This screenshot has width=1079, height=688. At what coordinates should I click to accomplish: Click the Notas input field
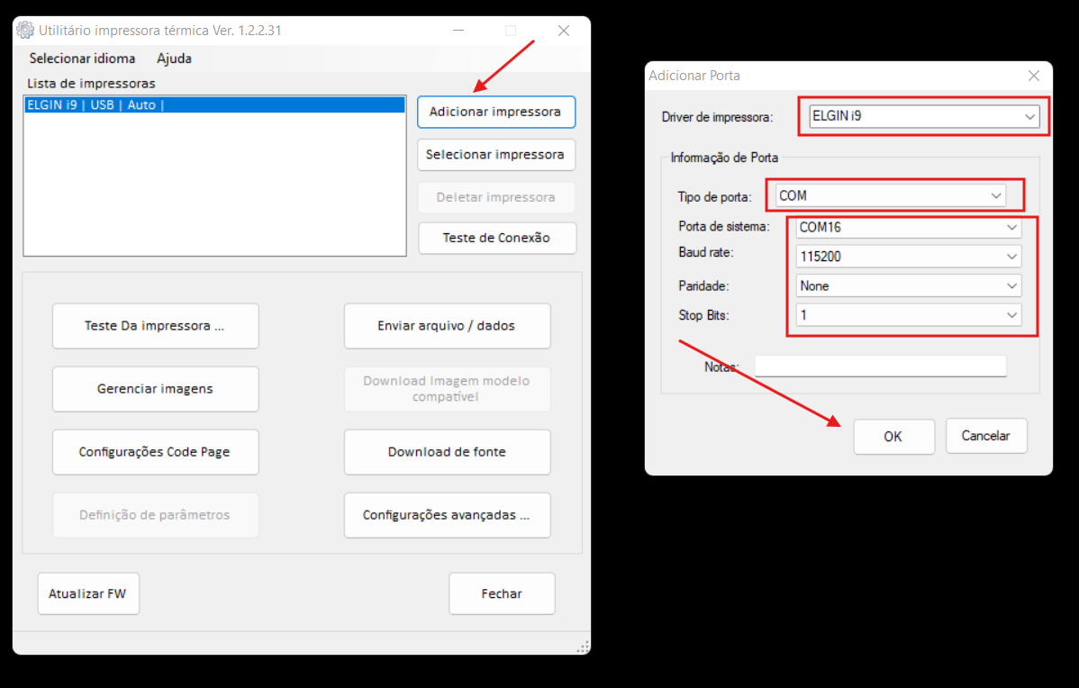[x=880, y=366]
